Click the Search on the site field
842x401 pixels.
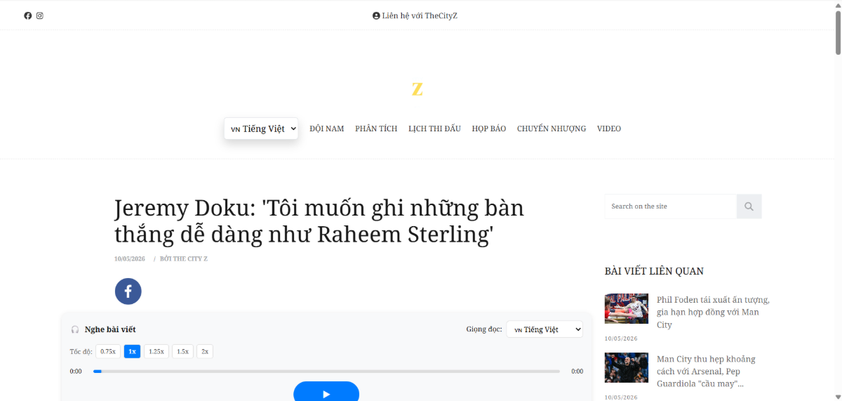pos(671,206)
